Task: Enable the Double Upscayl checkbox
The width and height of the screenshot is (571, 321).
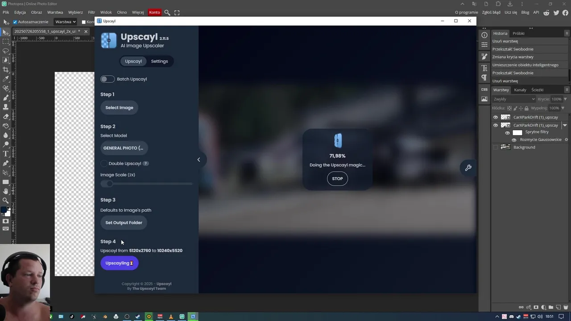Action: [104, 163]
